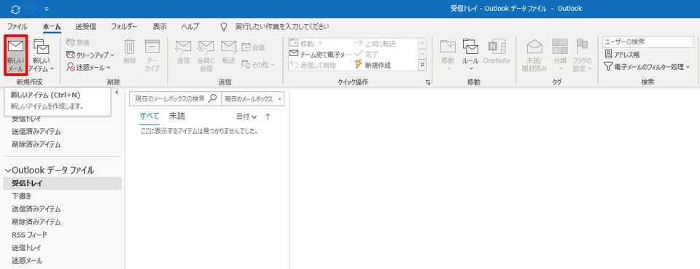Screen dimensions: 700x269
Task: Select the 移動: ? quick step
Action: 319,43
